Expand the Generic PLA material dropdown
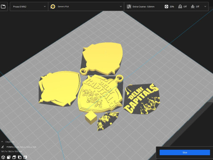Image resolution: width=213 pixels, height=160 pixels. pyautogui.click(x=86, y=7)
